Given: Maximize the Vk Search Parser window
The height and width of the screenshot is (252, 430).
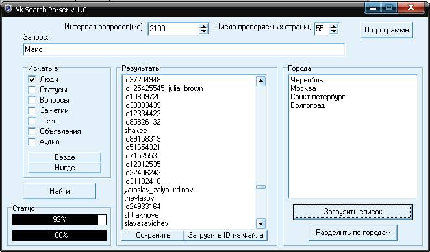Looking at the screenshot, I should point(389,8).
